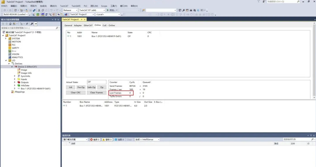Image resolution: width=316 pixels, height=167 pixels.
Task: Click the Init state button
Action: [x=71, y=87]
